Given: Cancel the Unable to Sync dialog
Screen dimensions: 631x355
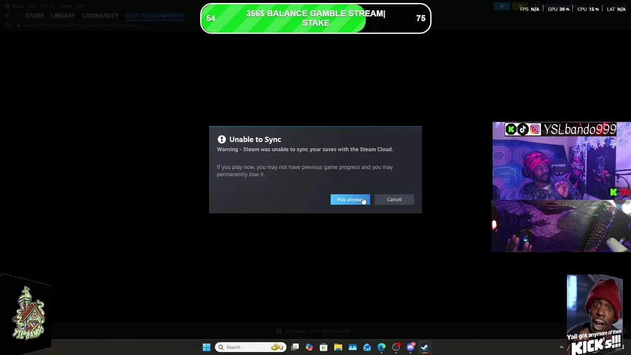Looking at the screenshot, I should pos(394,199).
